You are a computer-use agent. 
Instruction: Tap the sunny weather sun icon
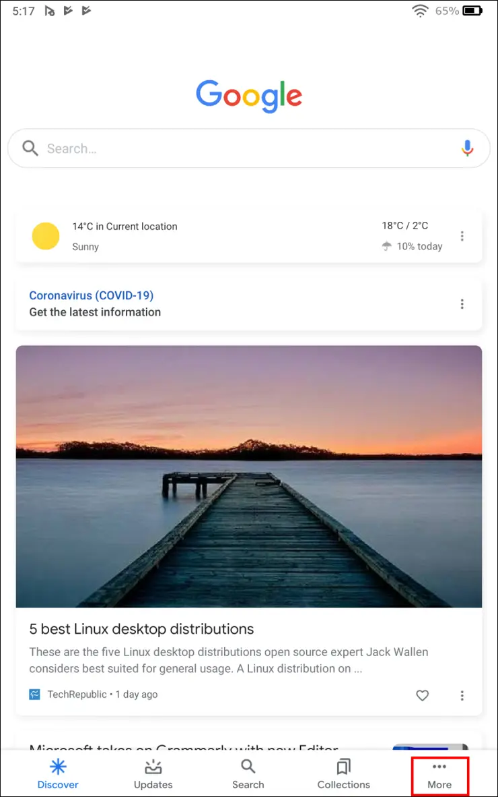(46, 236)
